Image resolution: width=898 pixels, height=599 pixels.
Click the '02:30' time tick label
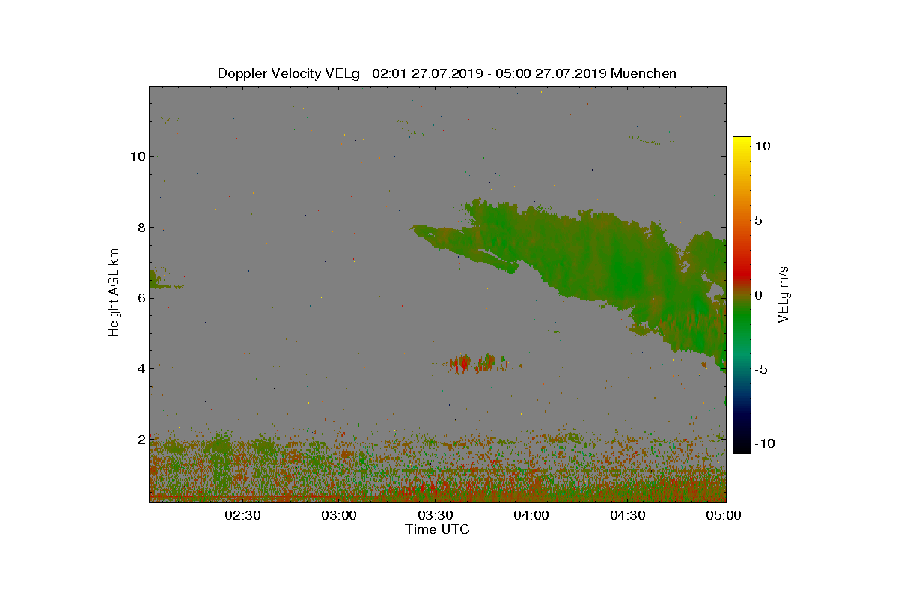[242, 515]
